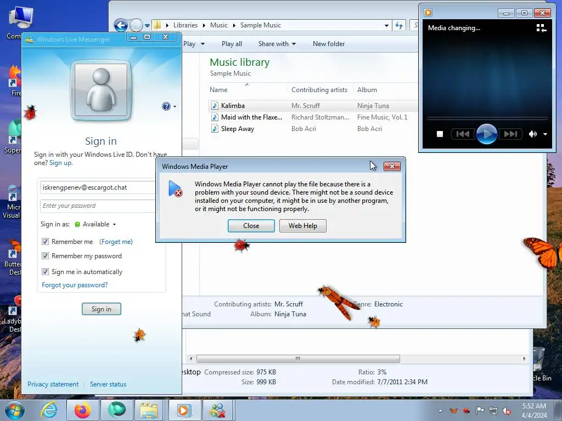Open the Server status link
Image resolution: width=562 pixels, height=421 pixels.
click(108, 384)
